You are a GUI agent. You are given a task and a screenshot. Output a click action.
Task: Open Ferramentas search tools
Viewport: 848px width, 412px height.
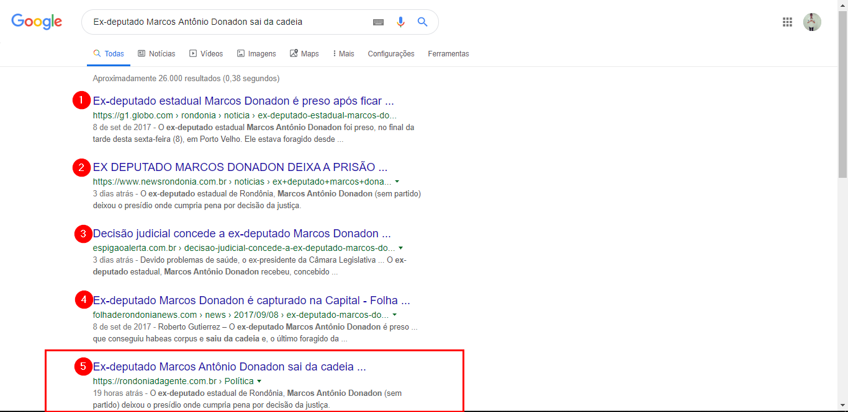pos(448,54)
